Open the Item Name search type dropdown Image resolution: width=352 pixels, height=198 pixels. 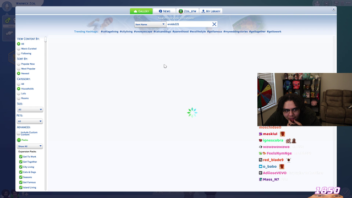pyautogui.click(x=150, y=24)
